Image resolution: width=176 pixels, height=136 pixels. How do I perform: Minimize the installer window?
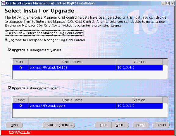[163, 3]
